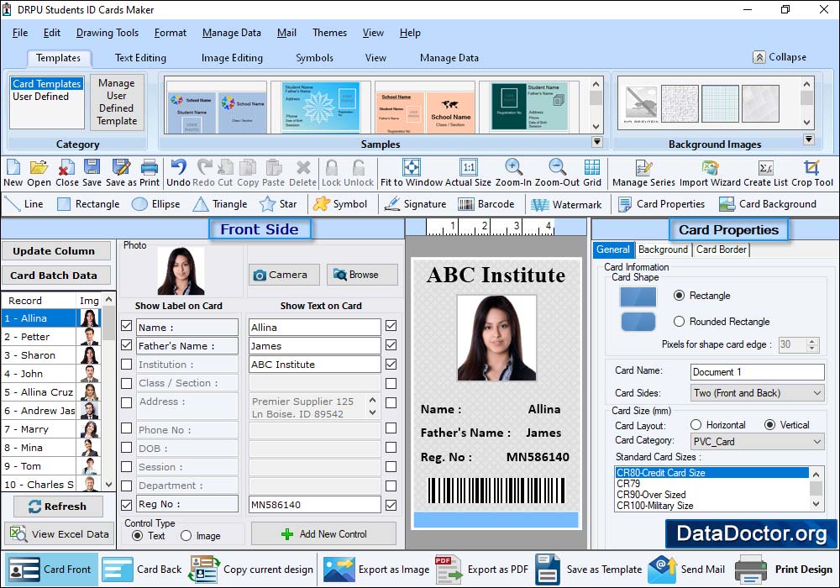Screen dimensions: 840x588
Task: Click Add New Control button
Action: point(323,534)
